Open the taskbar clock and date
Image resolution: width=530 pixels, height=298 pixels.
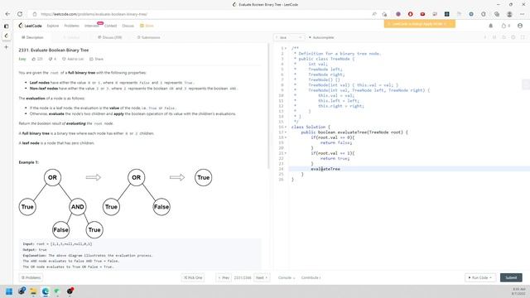tap(519, 291)
